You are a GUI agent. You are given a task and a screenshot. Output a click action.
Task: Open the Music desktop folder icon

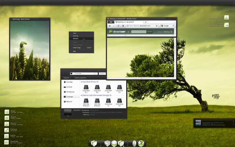coord(7,112)
